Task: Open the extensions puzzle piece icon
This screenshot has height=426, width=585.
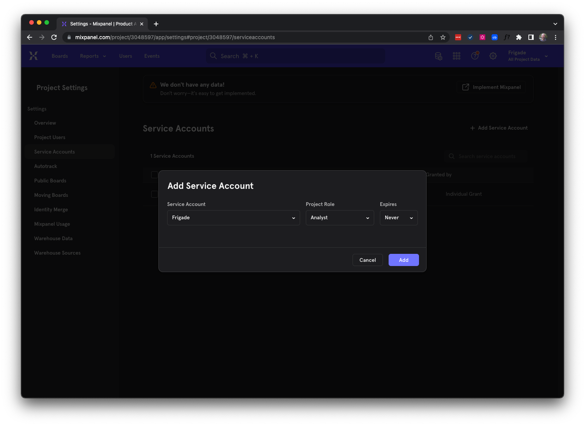Action: coord(519,37)
